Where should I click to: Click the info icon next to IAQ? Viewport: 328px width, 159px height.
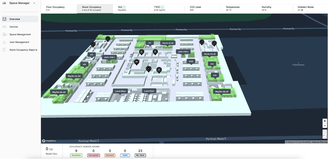[124, 7]
